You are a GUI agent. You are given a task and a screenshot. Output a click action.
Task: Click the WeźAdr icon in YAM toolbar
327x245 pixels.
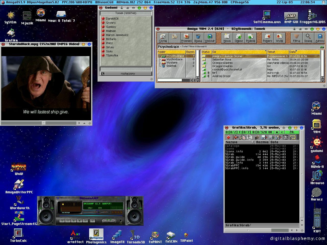point(210,38)
